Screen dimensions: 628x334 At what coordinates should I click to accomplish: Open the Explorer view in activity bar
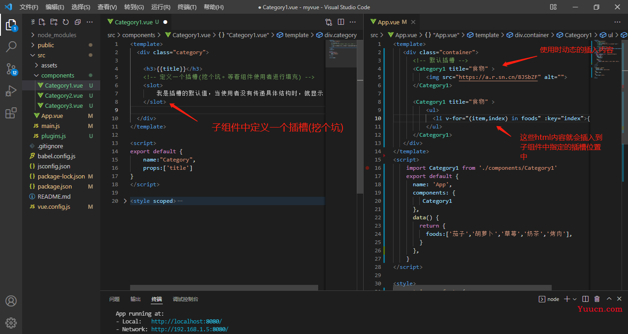point(11,25)
